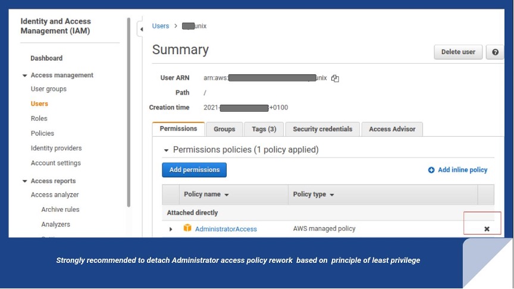This screenshot has width=514, height=289.
Task: Click the plus icon for inline policy
Action: tap(431, 170)
